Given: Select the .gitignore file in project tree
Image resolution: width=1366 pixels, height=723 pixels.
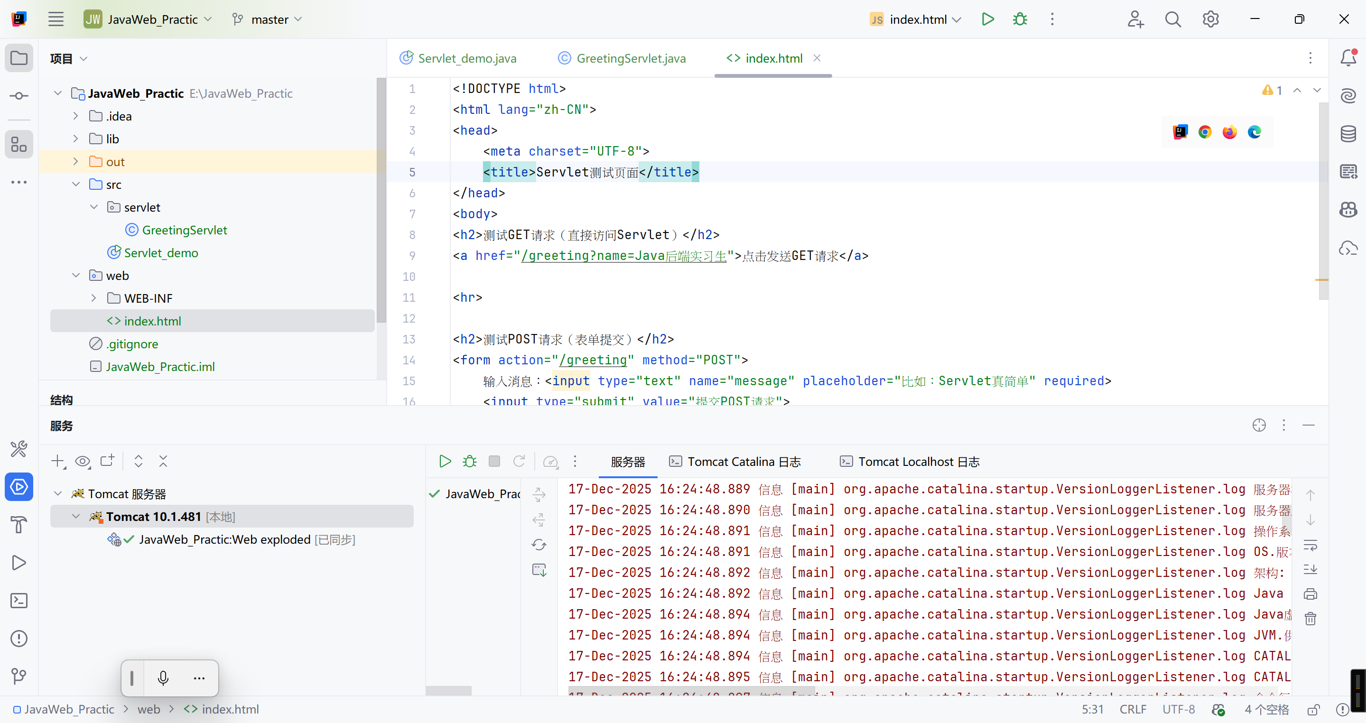Looking at the screenshot, I should [x=132, y=344].
